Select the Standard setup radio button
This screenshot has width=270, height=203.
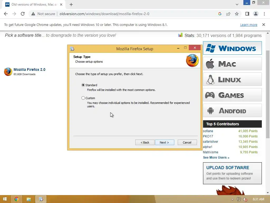click(83, 85)
